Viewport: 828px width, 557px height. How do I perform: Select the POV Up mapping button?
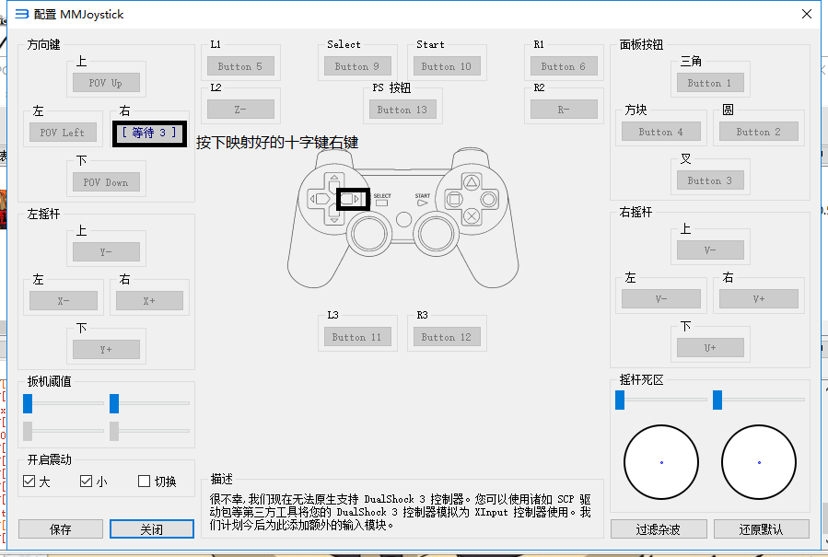pos(106,83)
